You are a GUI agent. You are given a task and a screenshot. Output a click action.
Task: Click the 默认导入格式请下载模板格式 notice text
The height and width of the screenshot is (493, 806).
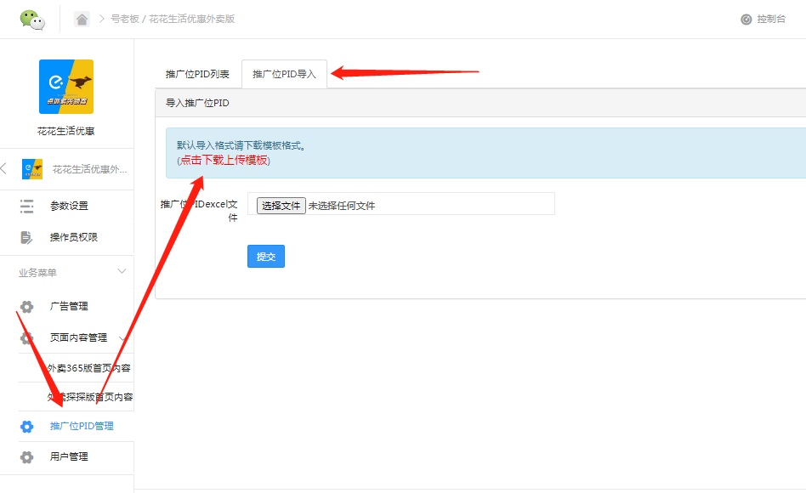(241, 145)
